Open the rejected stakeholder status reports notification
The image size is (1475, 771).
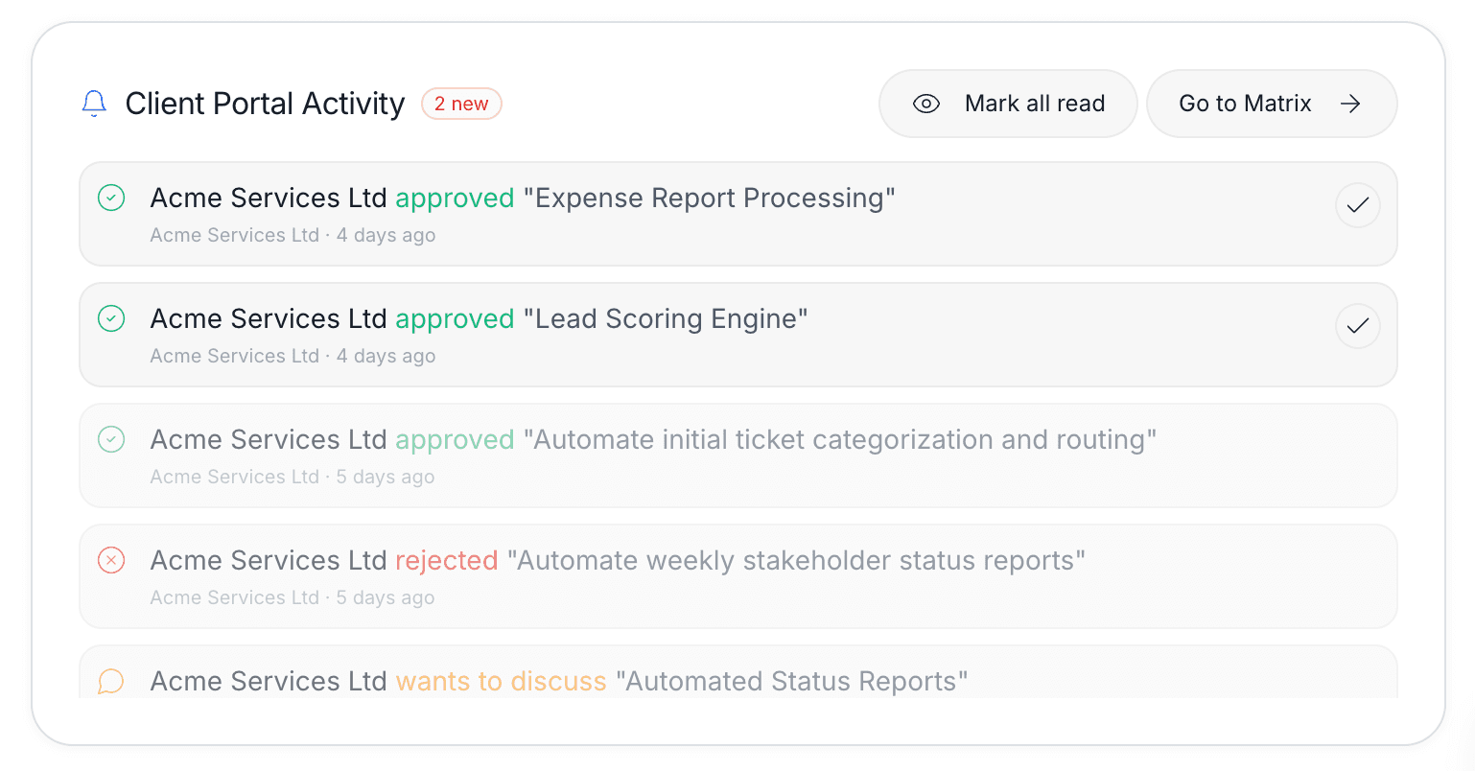pyautogui.click(x=671, y=576)
